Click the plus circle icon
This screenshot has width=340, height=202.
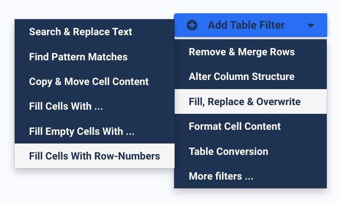[x=192, y=25]
